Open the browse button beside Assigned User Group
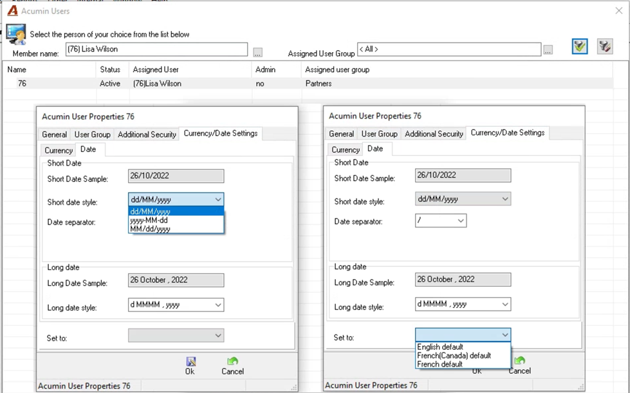Viewport: 630px width, 393px height. tap(548, 50)
